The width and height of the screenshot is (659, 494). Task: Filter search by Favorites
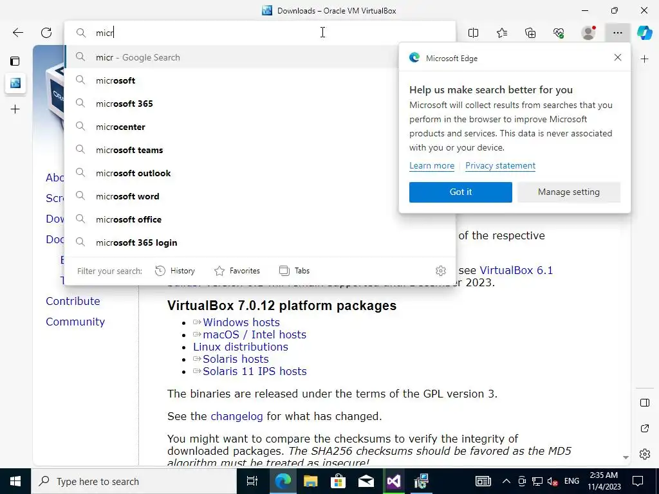(237, 271)
